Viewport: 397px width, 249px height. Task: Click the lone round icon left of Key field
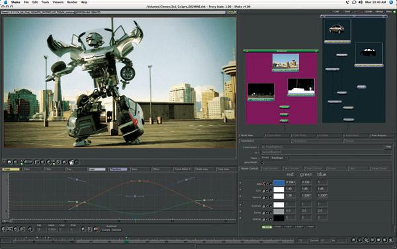tap(30, 229)
